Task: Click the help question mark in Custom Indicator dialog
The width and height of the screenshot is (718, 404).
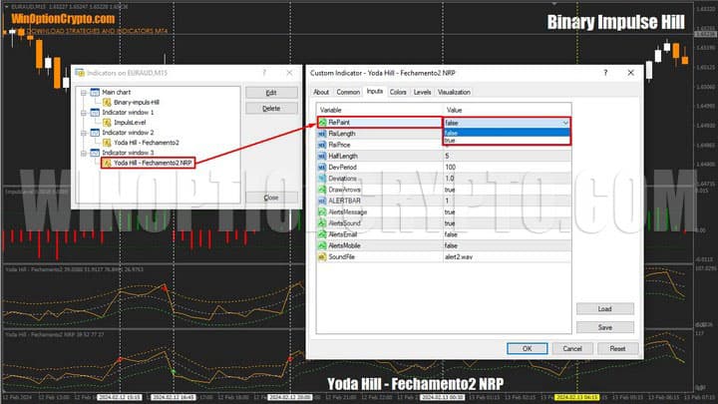Action: tap(605, 73)
